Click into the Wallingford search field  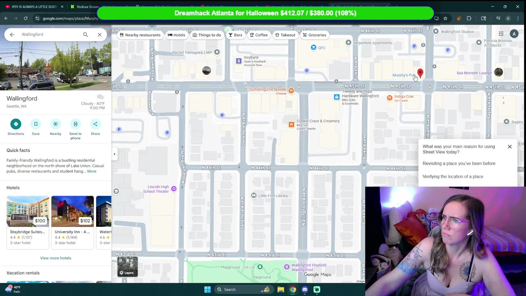(x=49, y=35)
